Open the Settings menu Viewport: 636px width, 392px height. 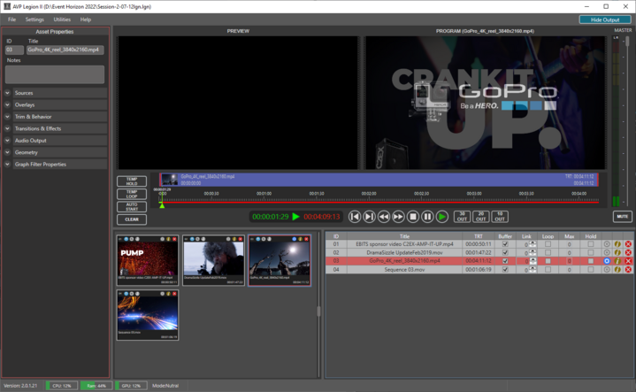pyautogui.click(x=34, y=19)
